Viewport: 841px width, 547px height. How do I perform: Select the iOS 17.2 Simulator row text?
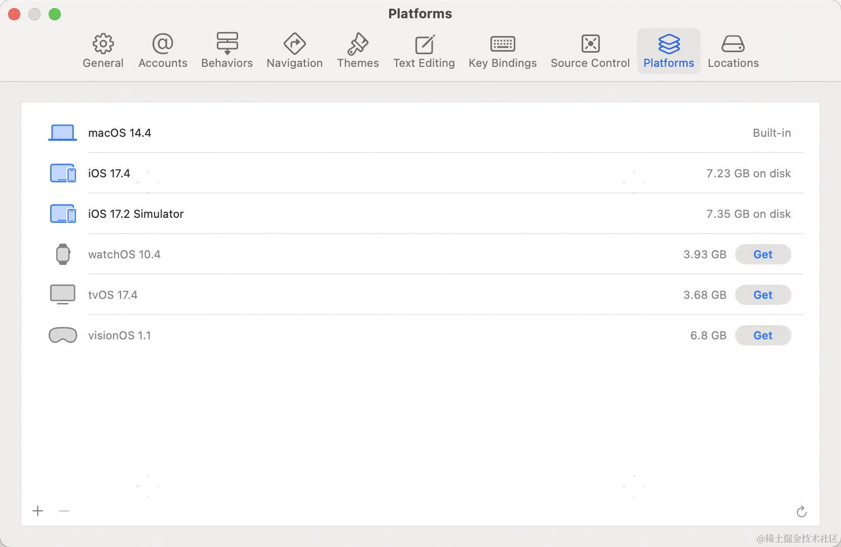pos(136,214)
